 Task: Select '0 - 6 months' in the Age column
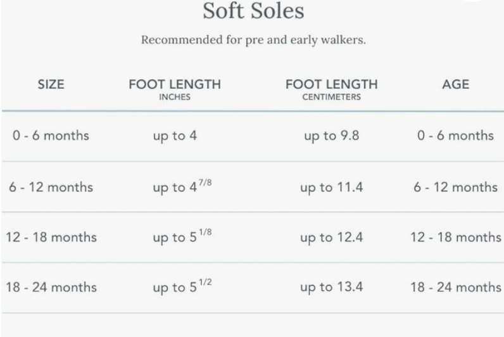pos(455,136)
